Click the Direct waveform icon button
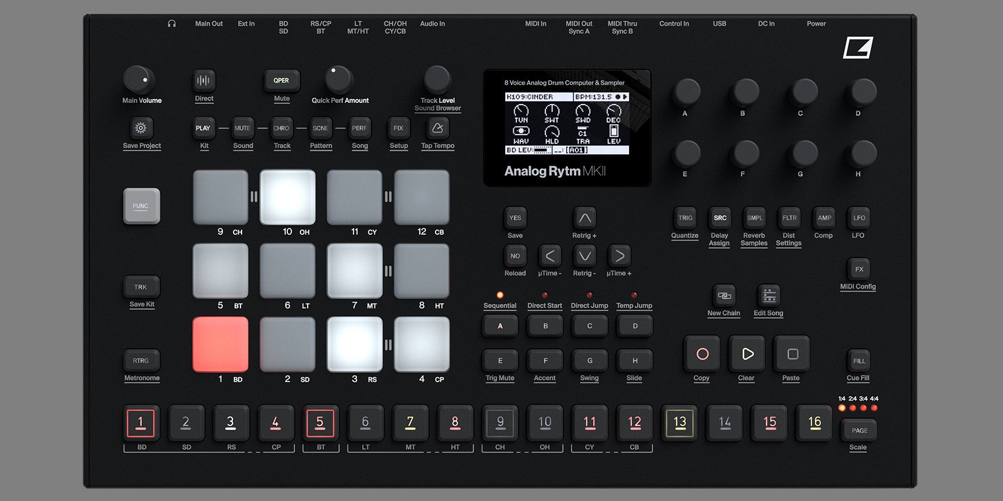 click(204, 81)
